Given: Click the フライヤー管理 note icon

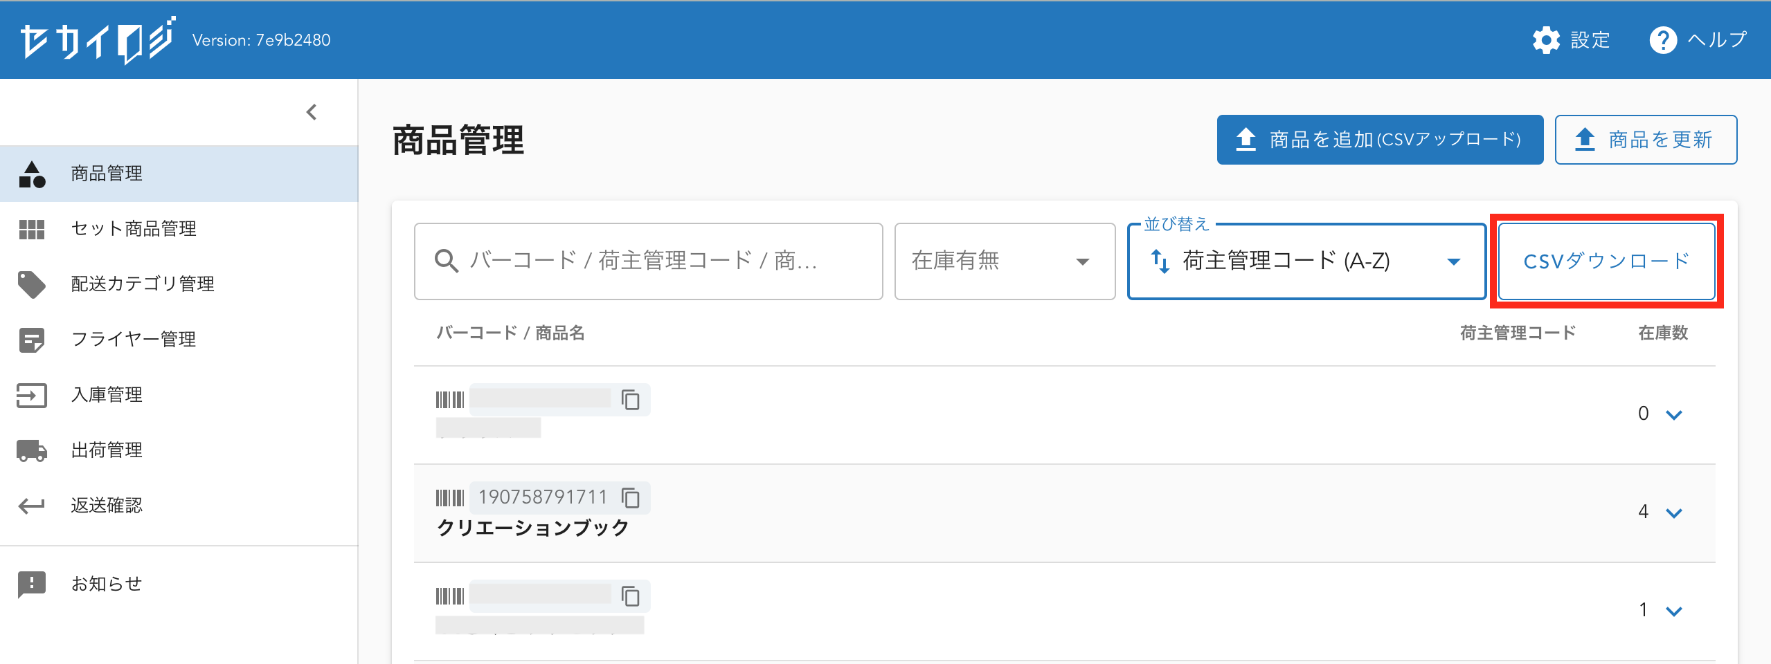Looking at the screenshot, I should (32, 340).
